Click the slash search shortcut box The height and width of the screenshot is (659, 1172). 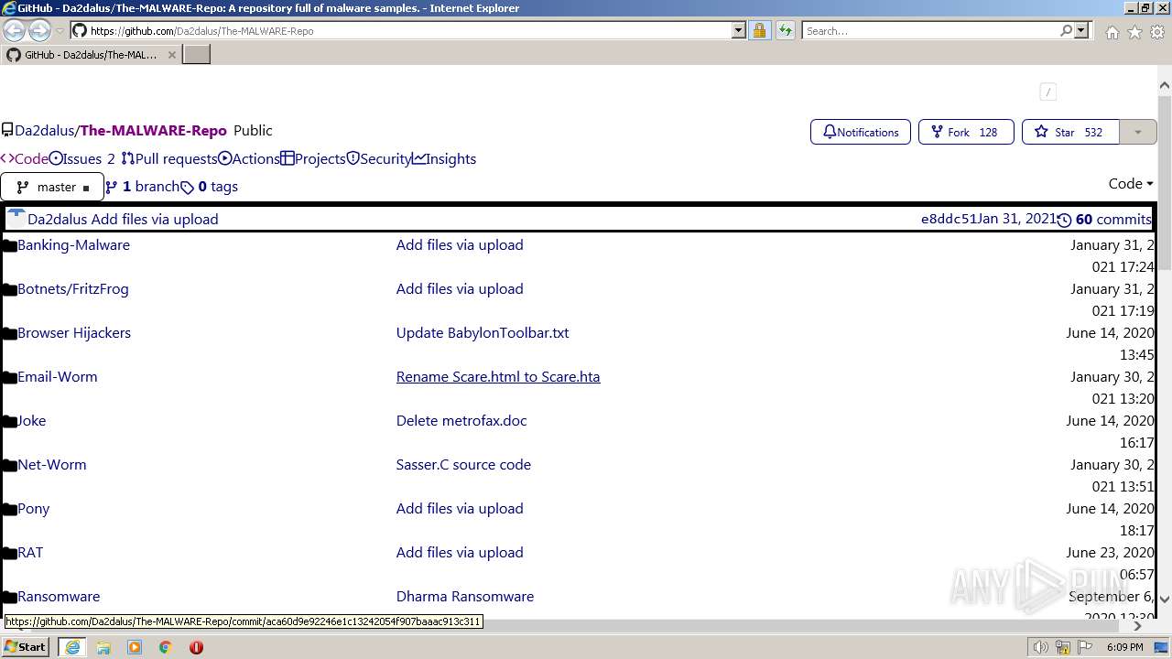1048,92
